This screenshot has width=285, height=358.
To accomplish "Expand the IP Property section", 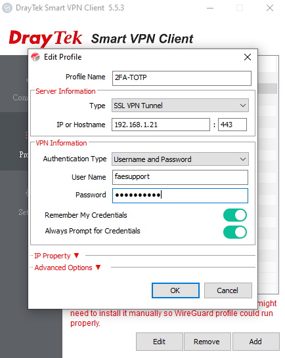I will click(56, 256).
